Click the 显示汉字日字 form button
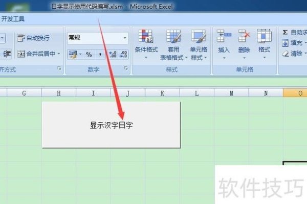The image size is (307, 204). (x=111, y=125)
